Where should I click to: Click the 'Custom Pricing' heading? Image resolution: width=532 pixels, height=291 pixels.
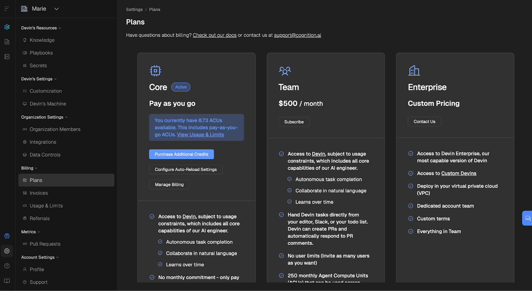tap(434, 103)
